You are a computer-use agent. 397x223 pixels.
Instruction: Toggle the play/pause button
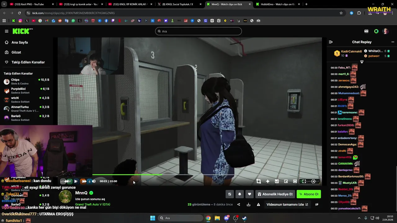tap(75, 181)
